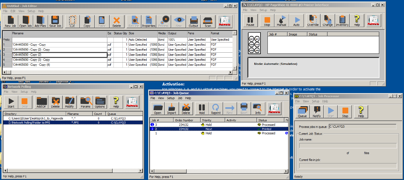Click the Inventory icon in Printer Interface

(x=342, y=21)
